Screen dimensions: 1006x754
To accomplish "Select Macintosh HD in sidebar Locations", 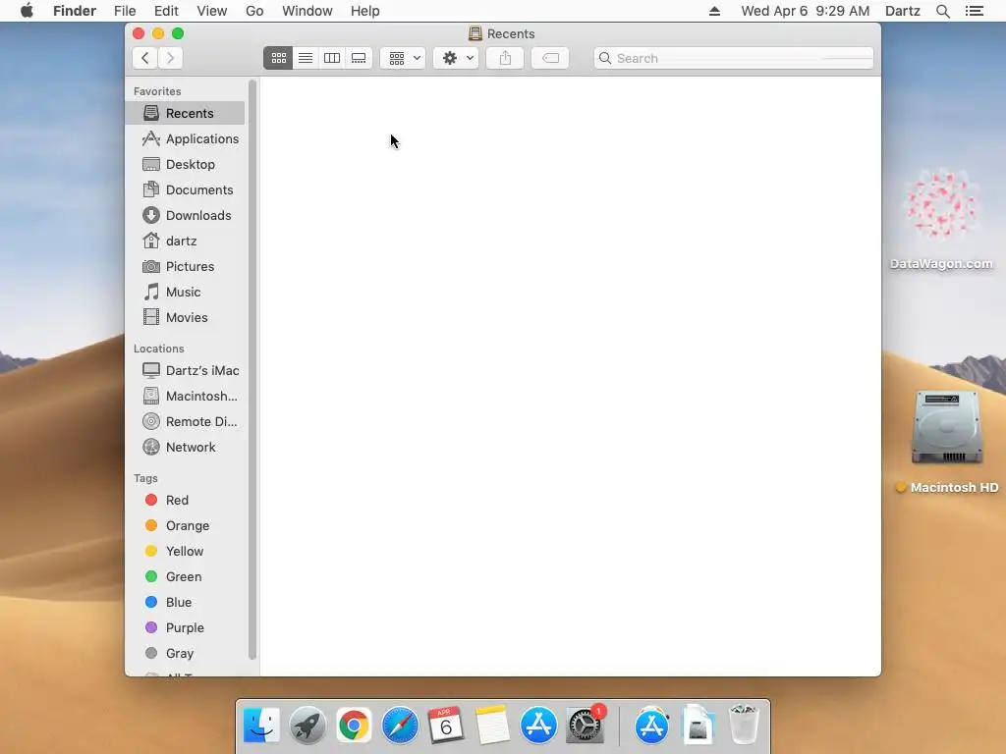I will tap(185, 397).
